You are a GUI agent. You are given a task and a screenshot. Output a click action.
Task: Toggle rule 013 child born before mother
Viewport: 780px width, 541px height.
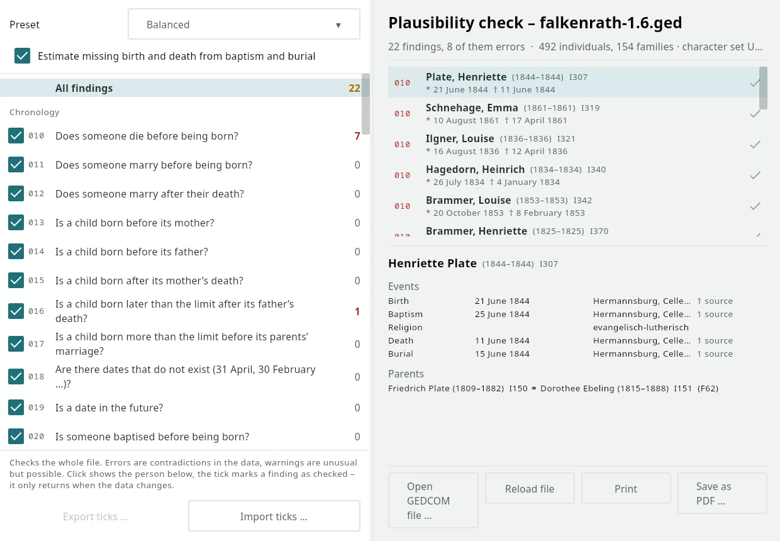point(16,222)
